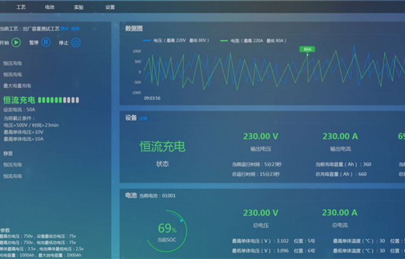Click the green start (开始) play icon

click(x=16, y=42)
